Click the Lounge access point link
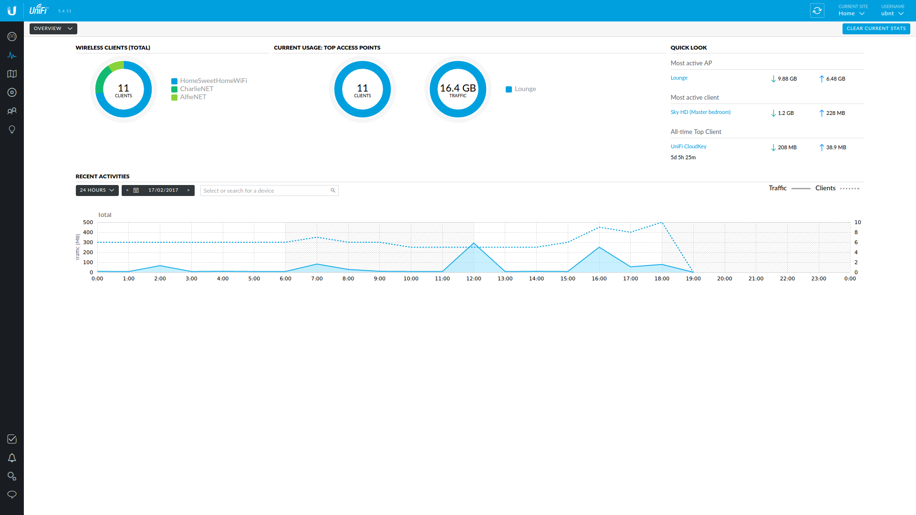 coord(679,77)
